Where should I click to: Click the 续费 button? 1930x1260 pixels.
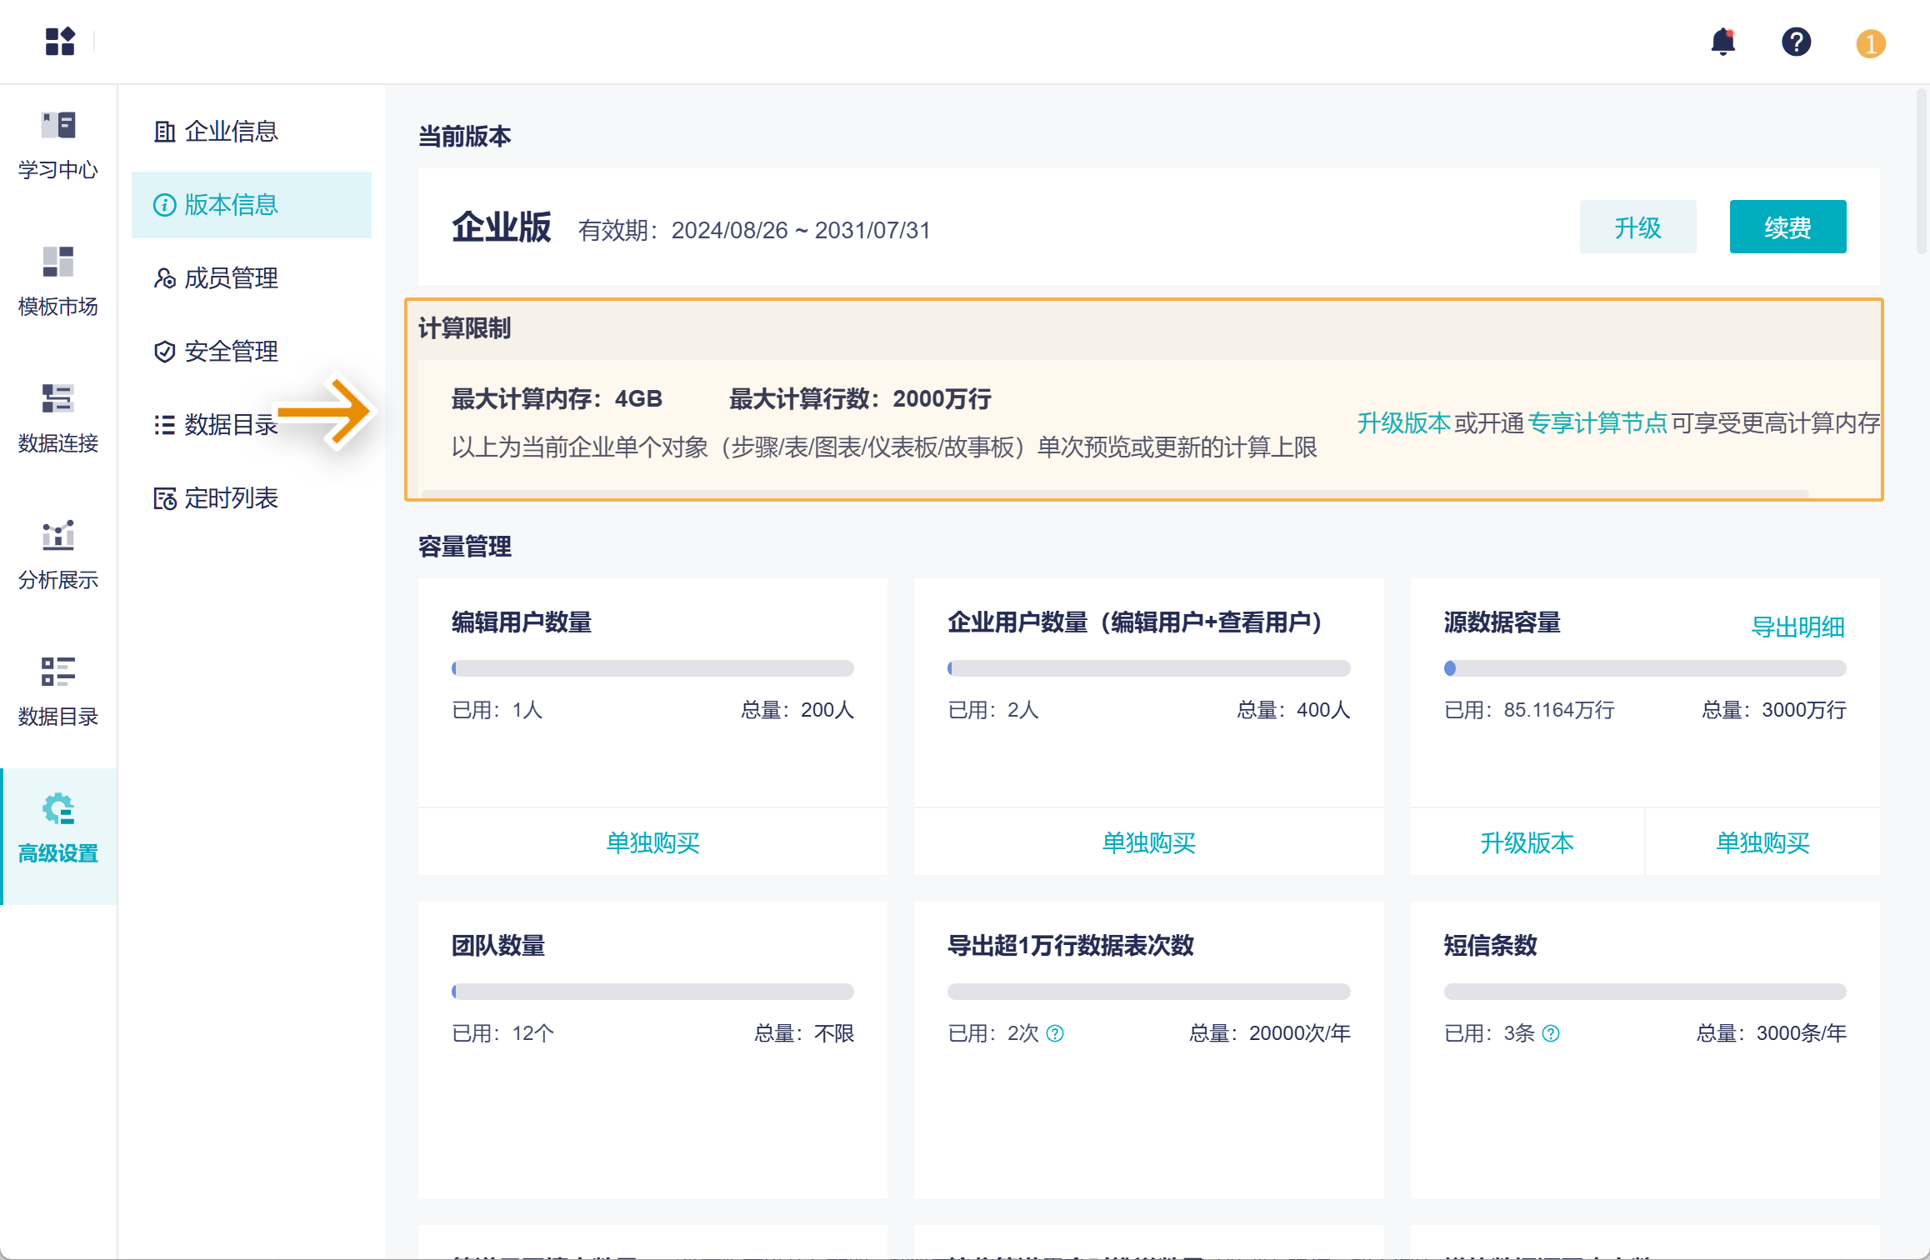(x=1787, y=227)
